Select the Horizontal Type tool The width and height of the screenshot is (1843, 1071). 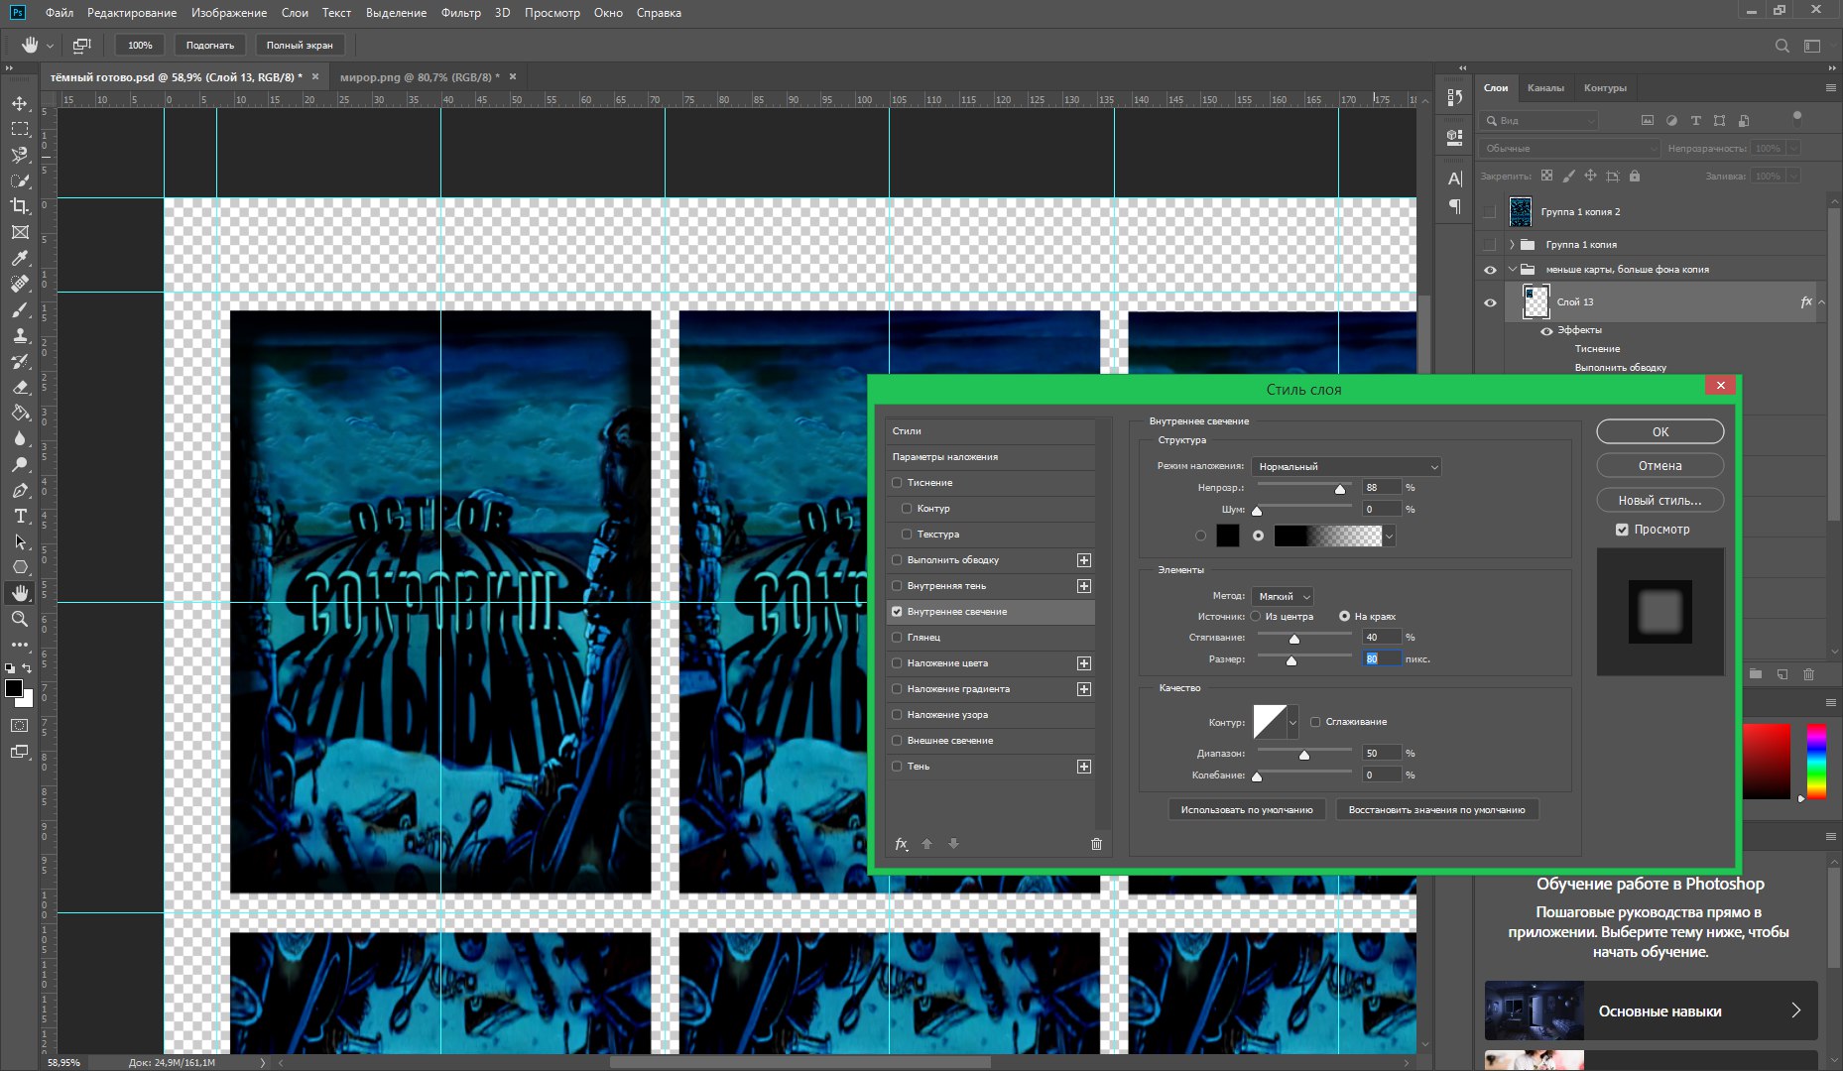click(20, 517)
